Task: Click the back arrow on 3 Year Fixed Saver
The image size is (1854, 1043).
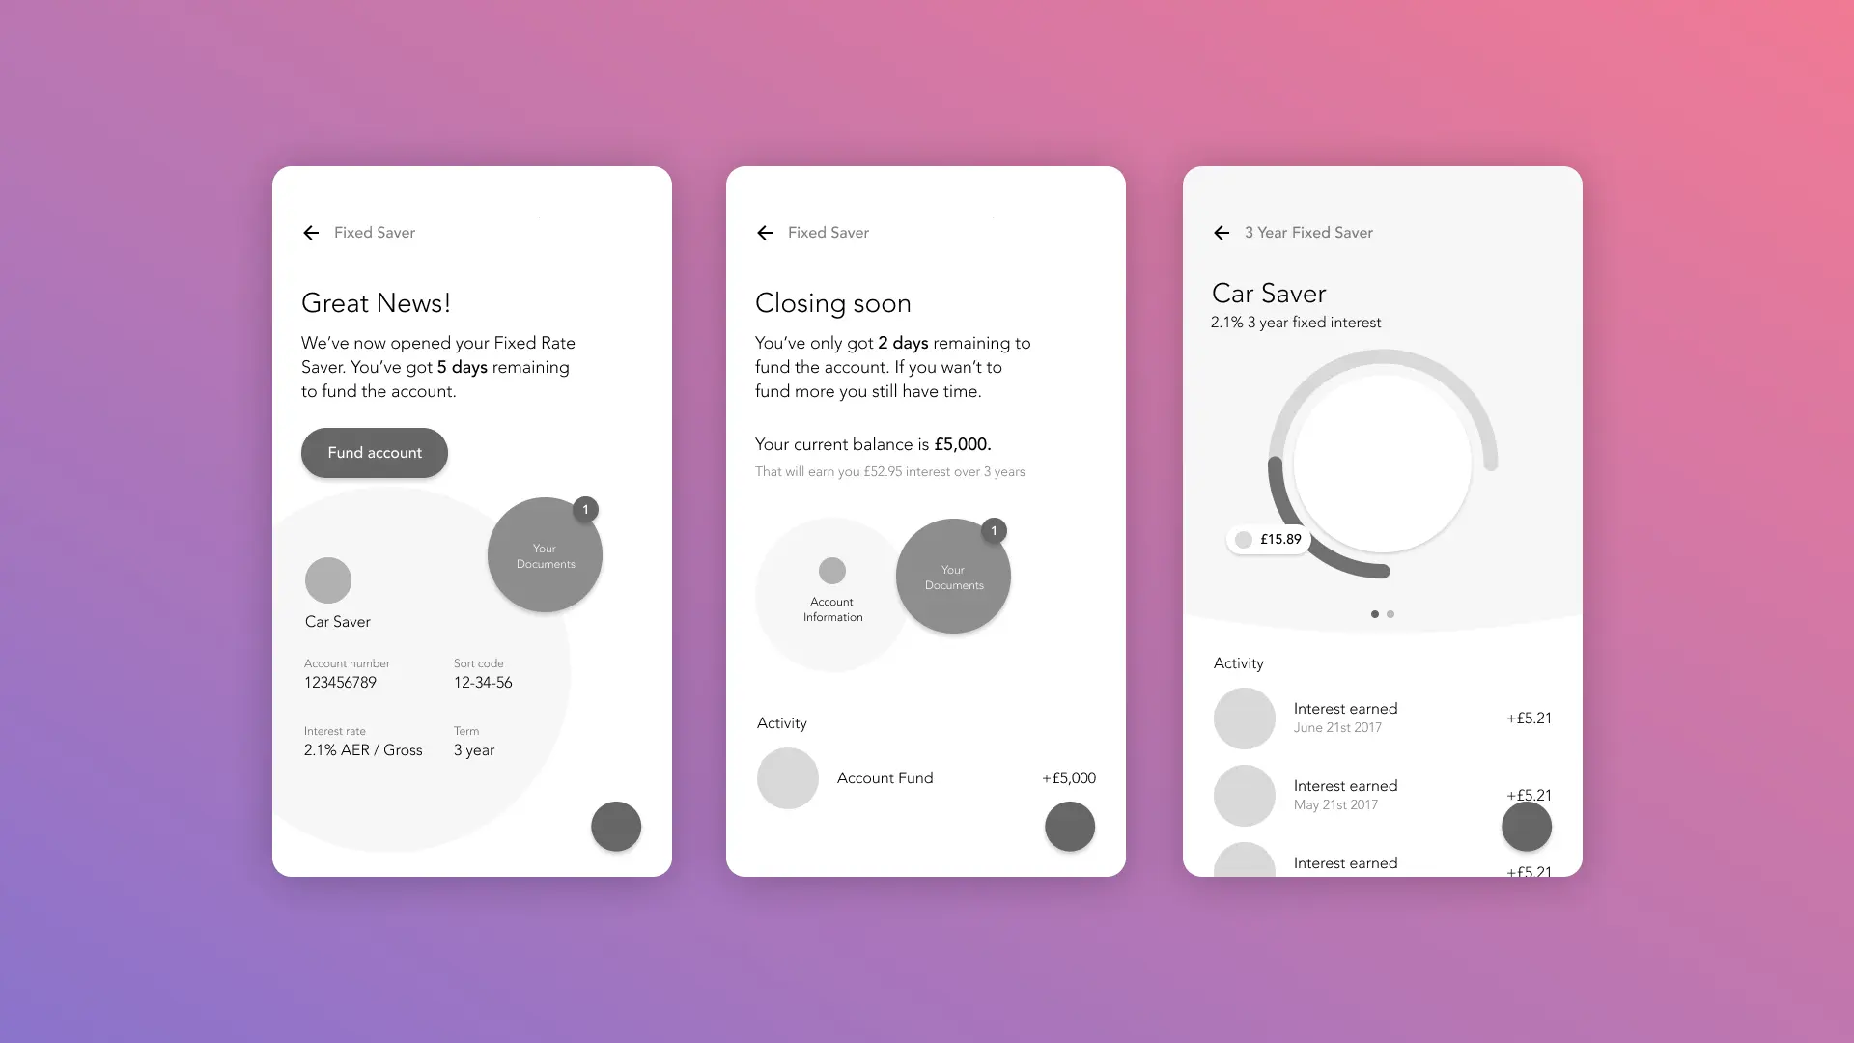Action: pos(1222,232)
